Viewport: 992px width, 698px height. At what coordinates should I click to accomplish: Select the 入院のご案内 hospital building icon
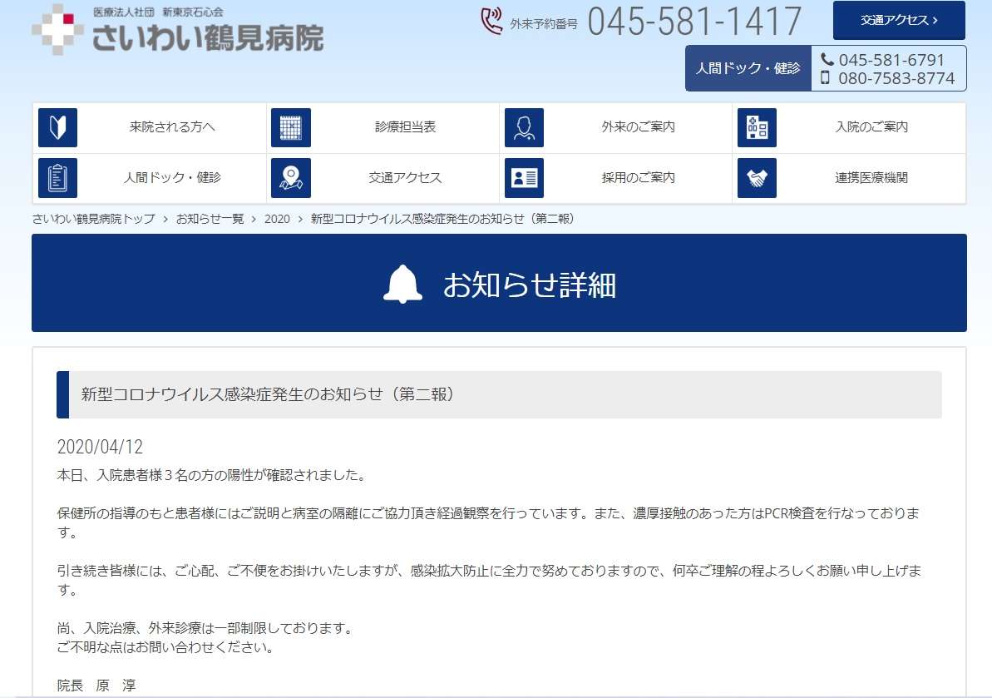(758, 127)
